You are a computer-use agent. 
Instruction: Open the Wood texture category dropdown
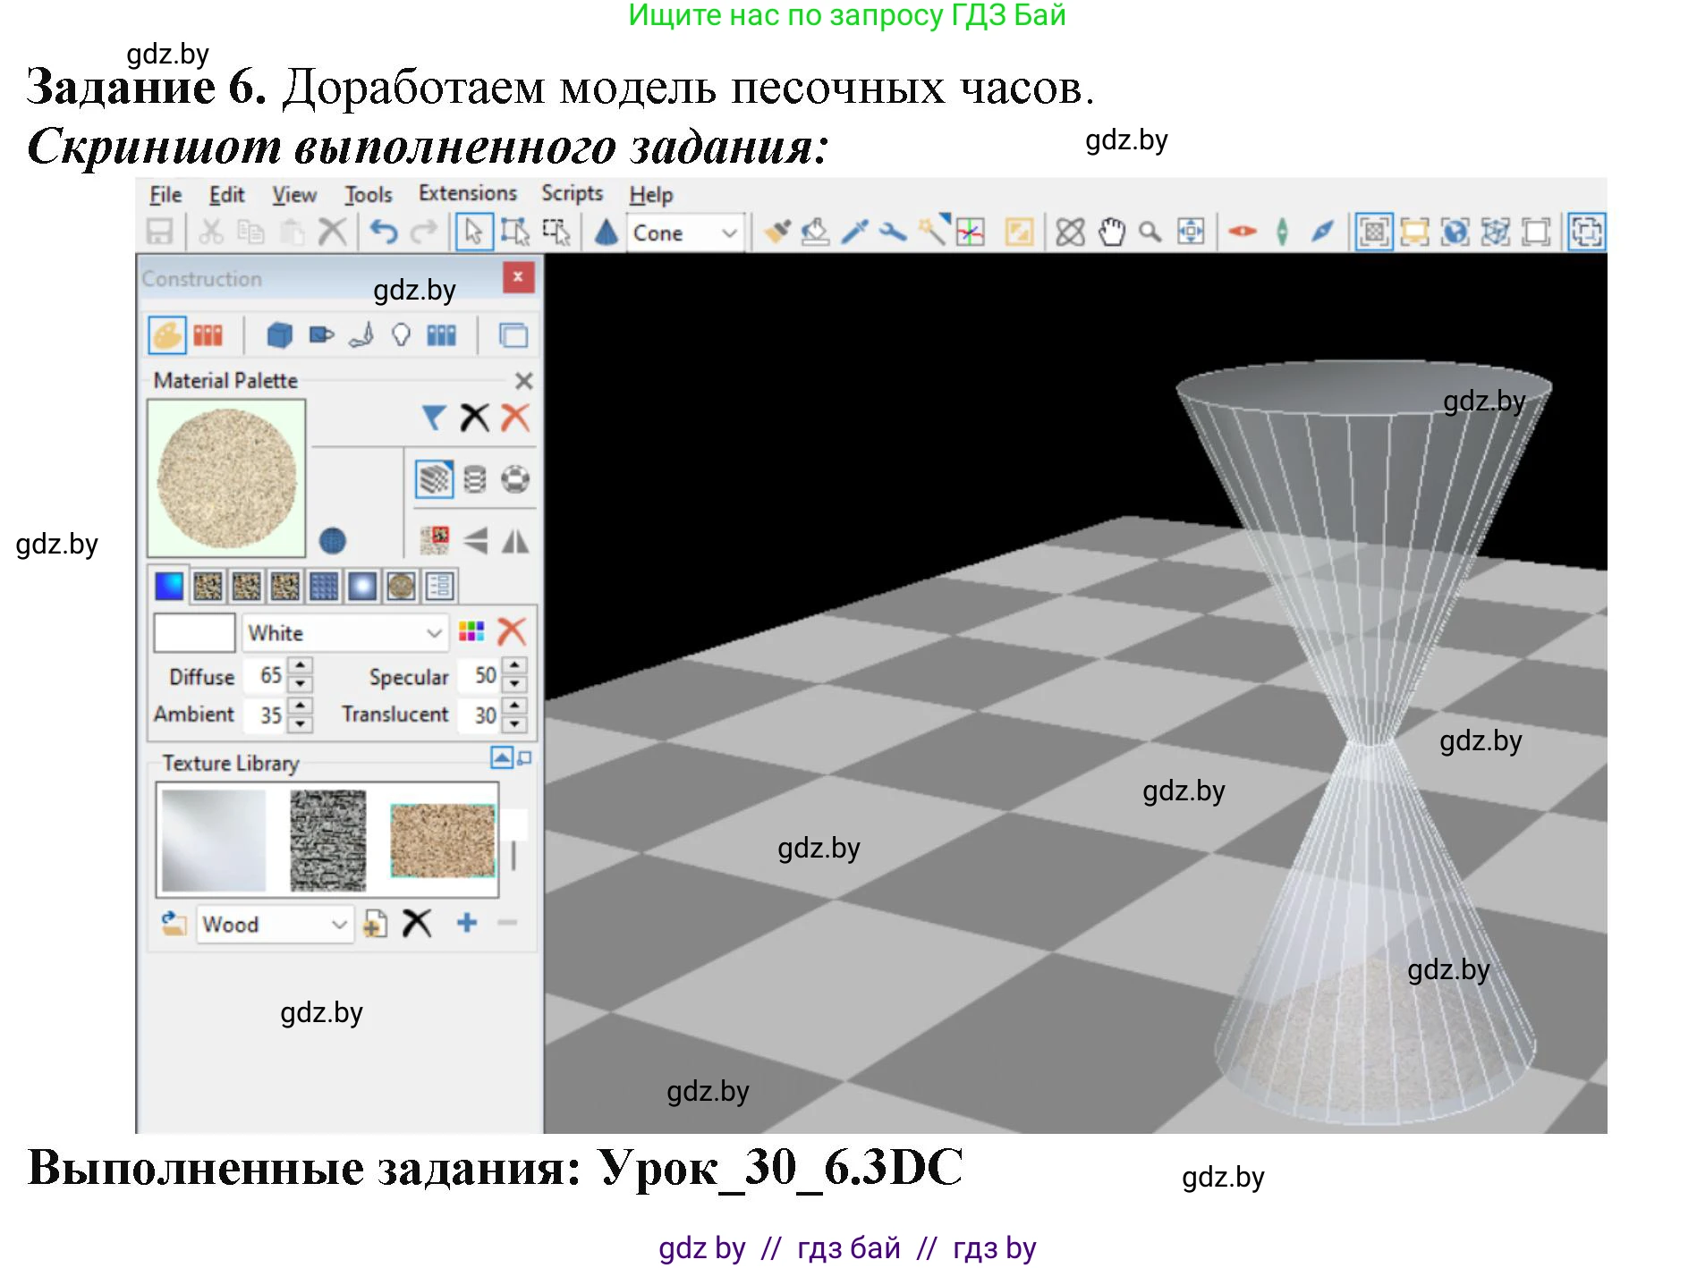click(338, 925)
